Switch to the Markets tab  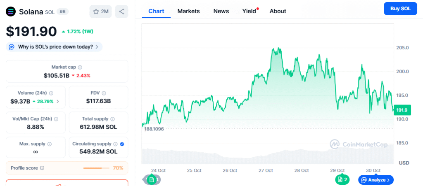coord(188,11)
